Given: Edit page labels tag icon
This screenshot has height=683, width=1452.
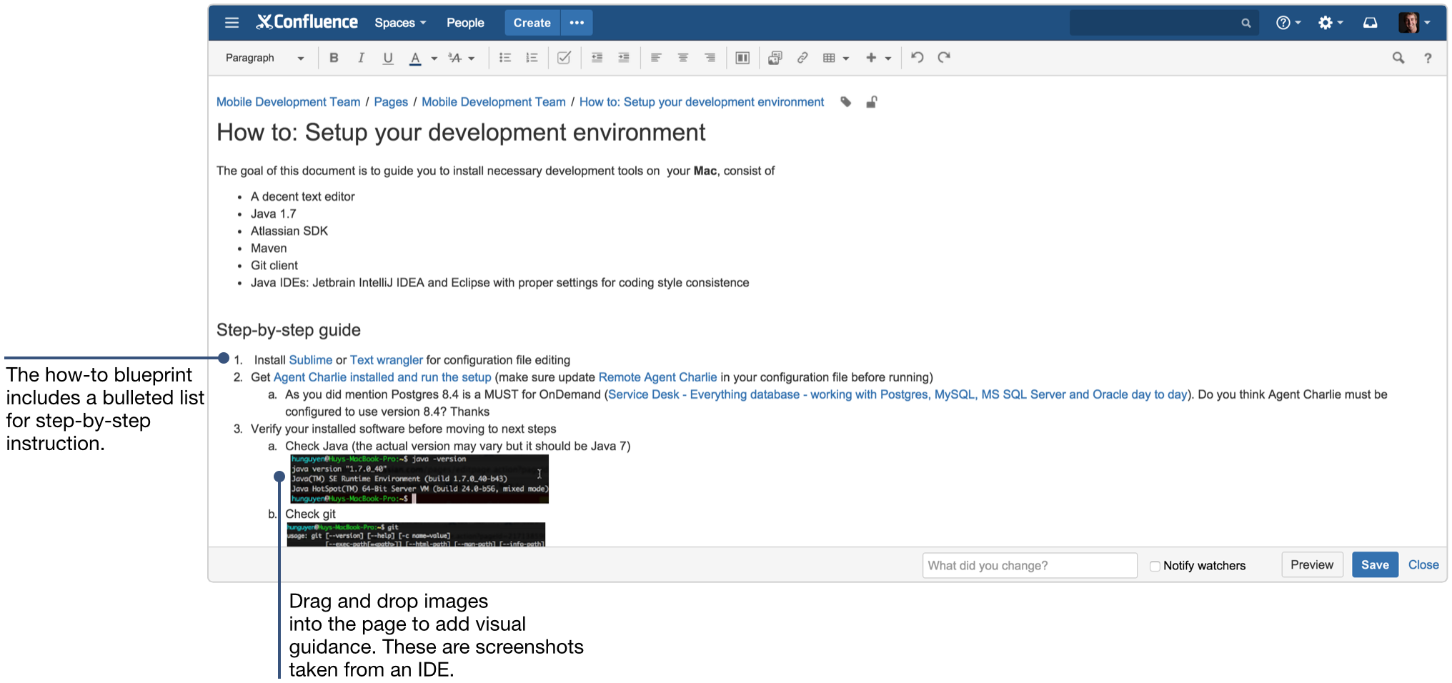Looking at the screenshot, I should [x=846, y=102].
